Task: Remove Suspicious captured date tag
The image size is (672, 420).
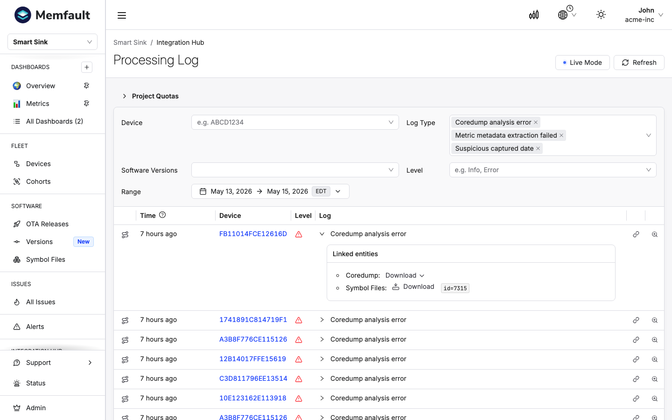Action: 538,148
